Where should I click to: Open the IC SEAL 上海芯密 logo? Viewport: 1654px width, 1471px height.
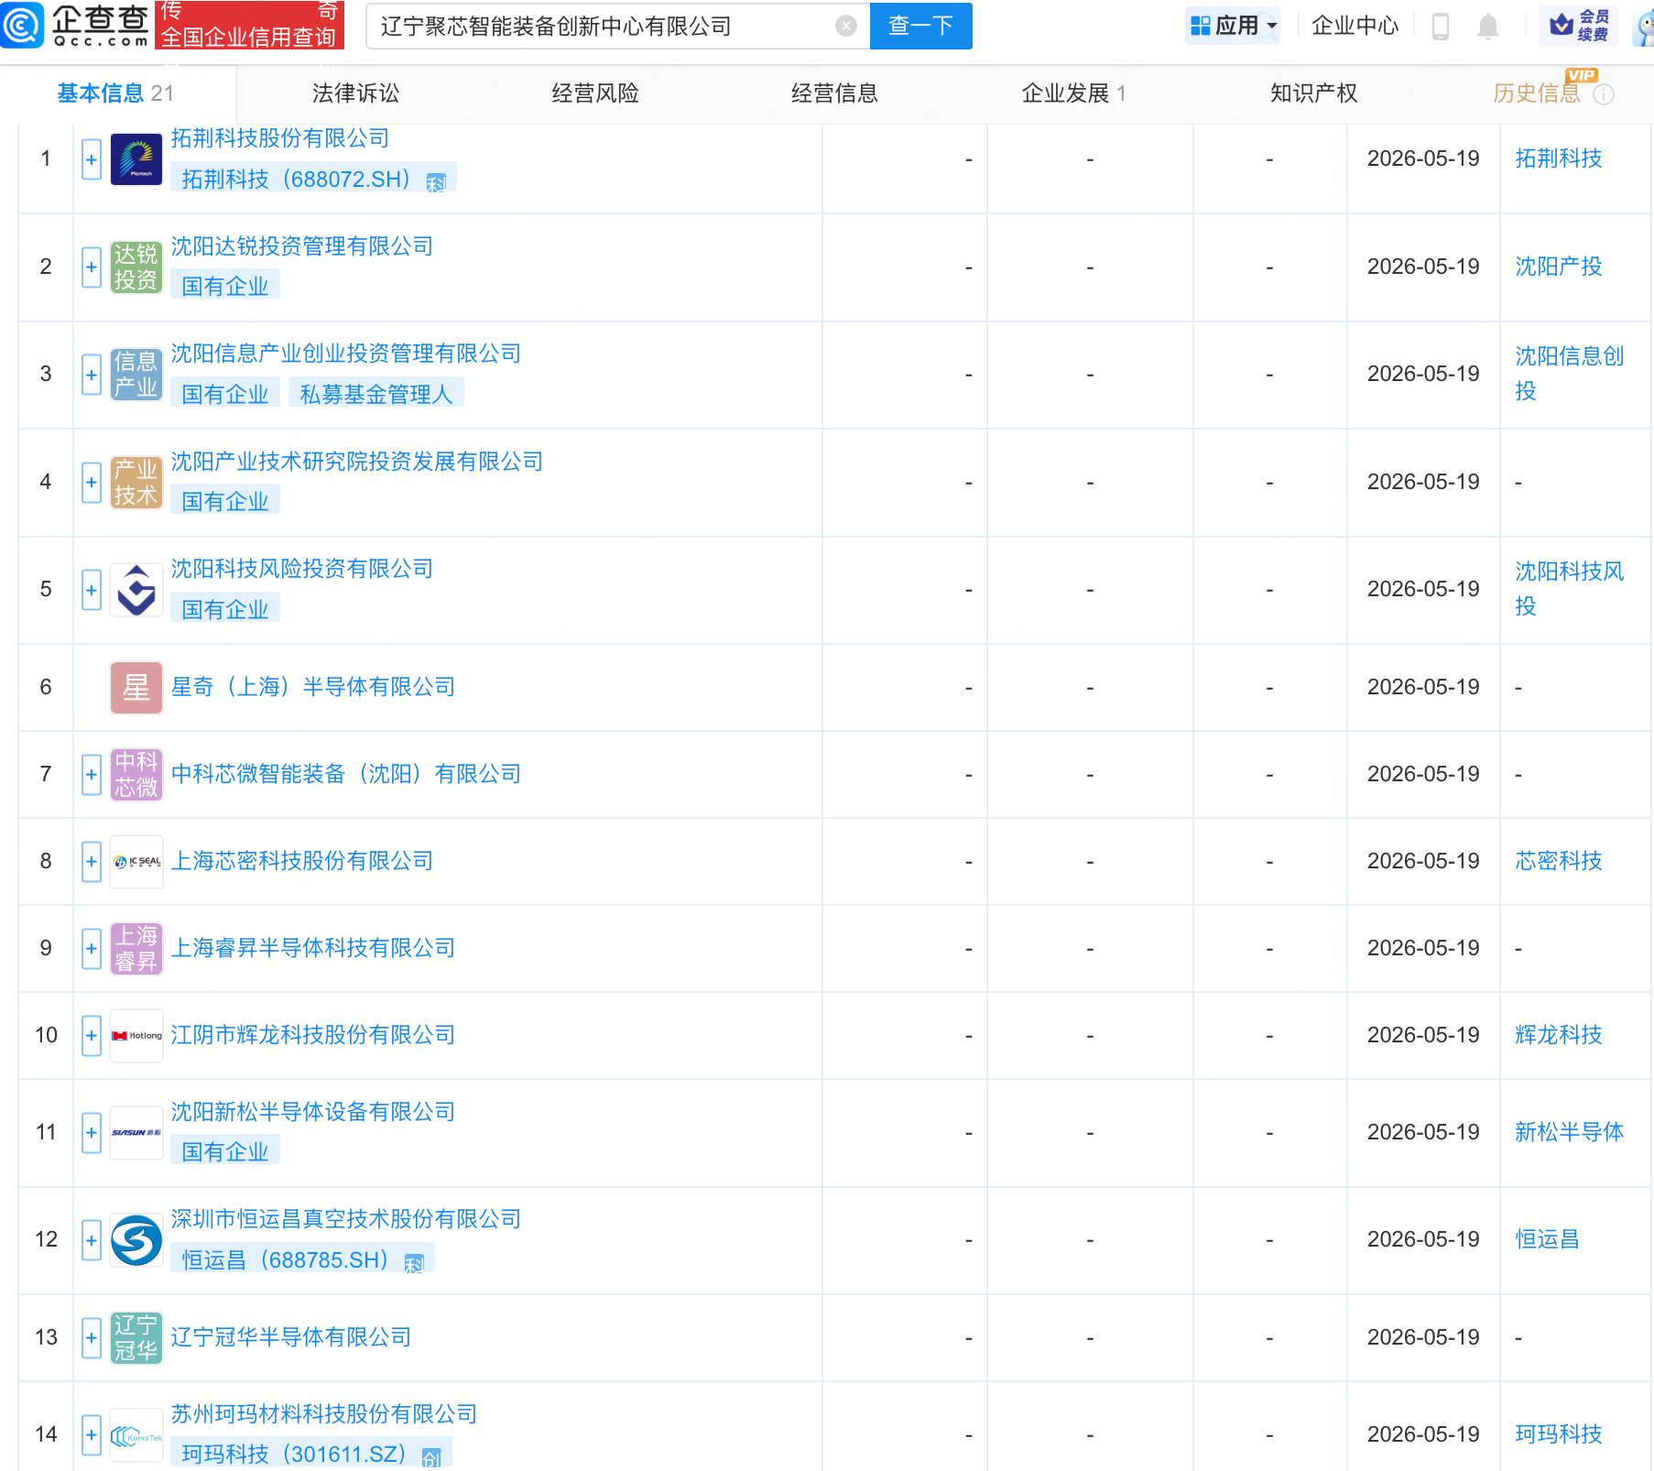pos(136,862)
